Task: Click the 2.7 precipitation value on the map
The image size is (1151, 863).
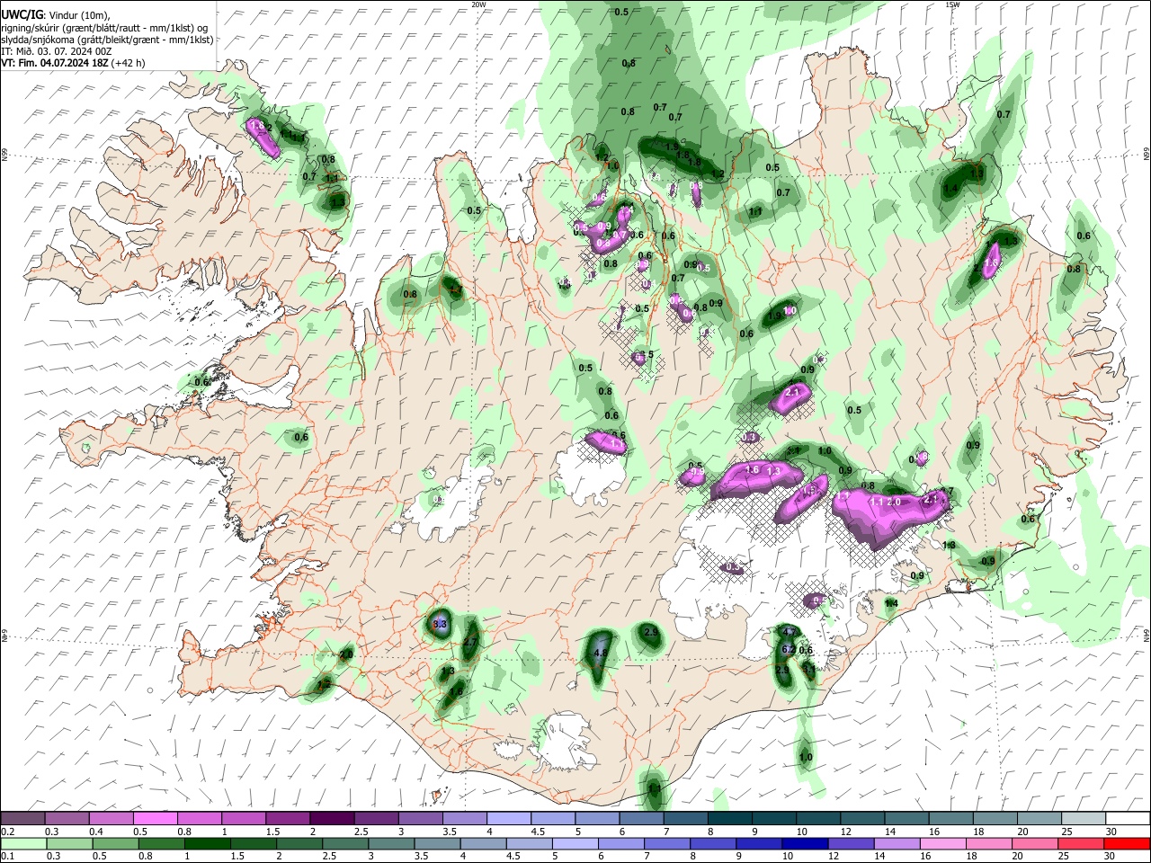Action: click(x=470, y=643)
